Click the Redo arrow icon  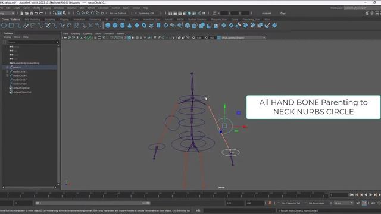[41, 13]
